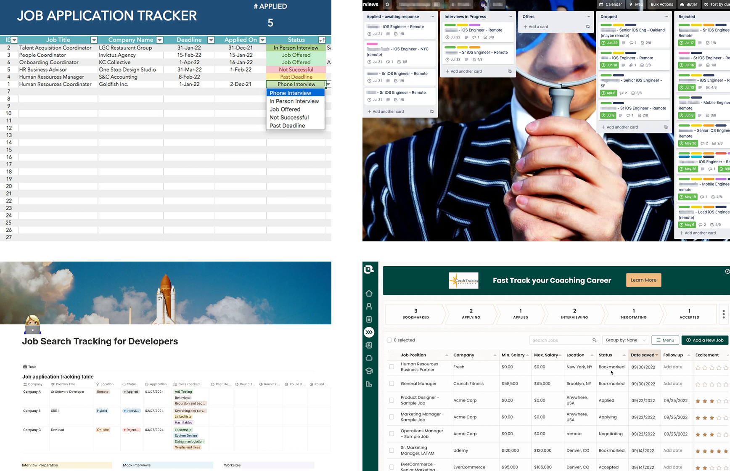This screenshot has height=471, width=730.
Task: Select the Interviewing pipeline stage tab
Action: [574, 314]
